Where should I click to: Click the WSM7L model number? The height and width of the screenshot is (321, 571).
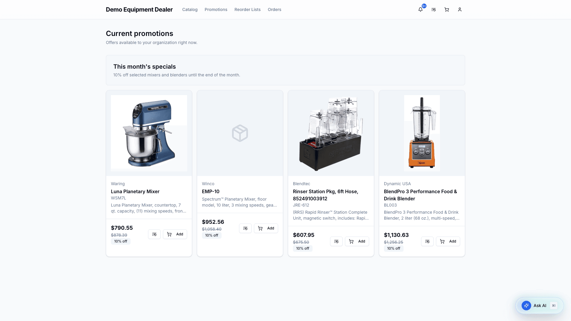(118, 198)
